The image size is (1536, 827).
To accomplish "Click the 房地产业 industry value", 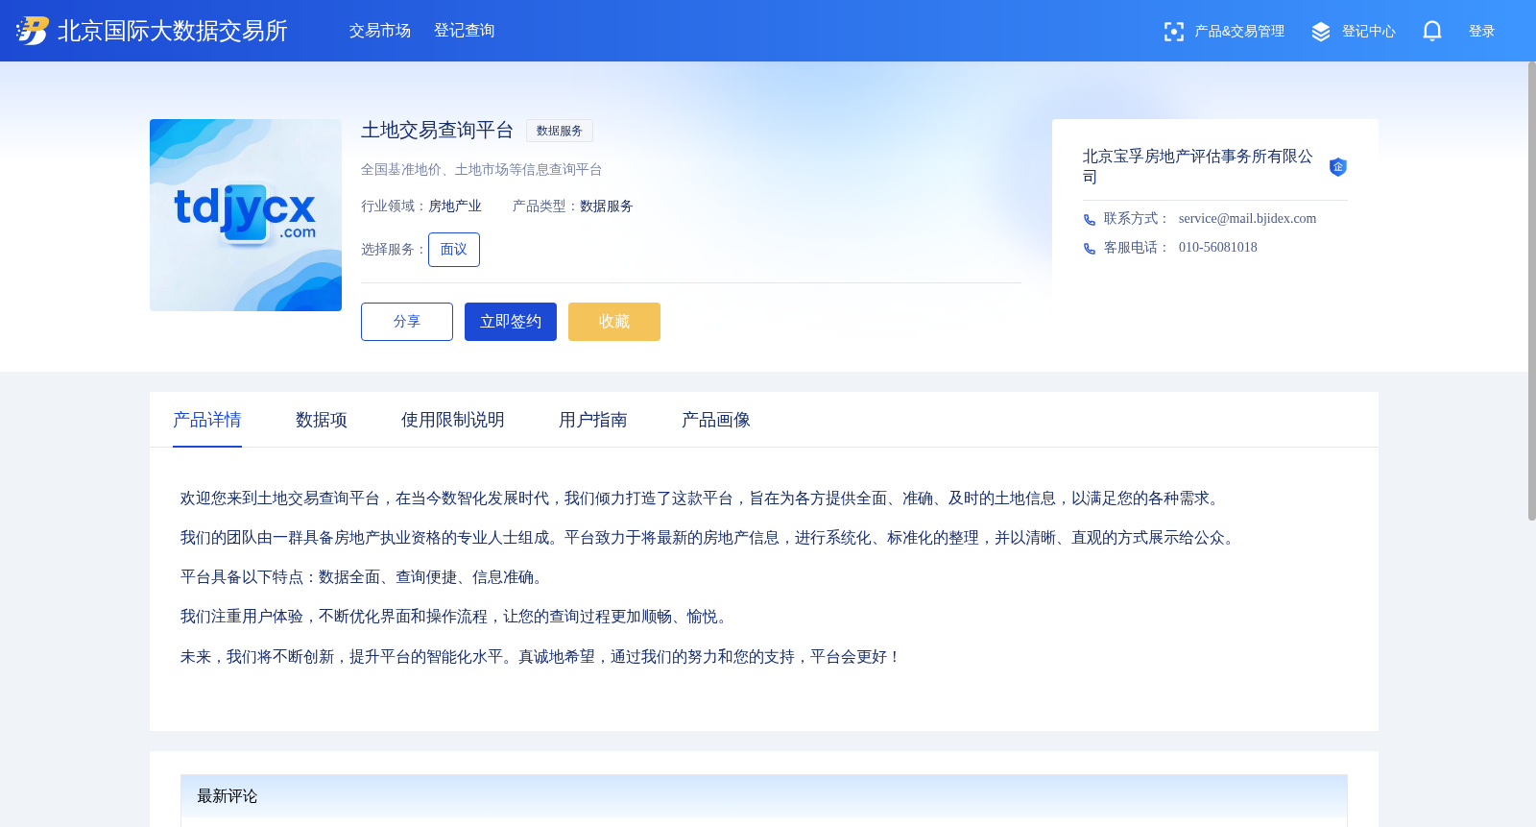I will tap(455, 207).
